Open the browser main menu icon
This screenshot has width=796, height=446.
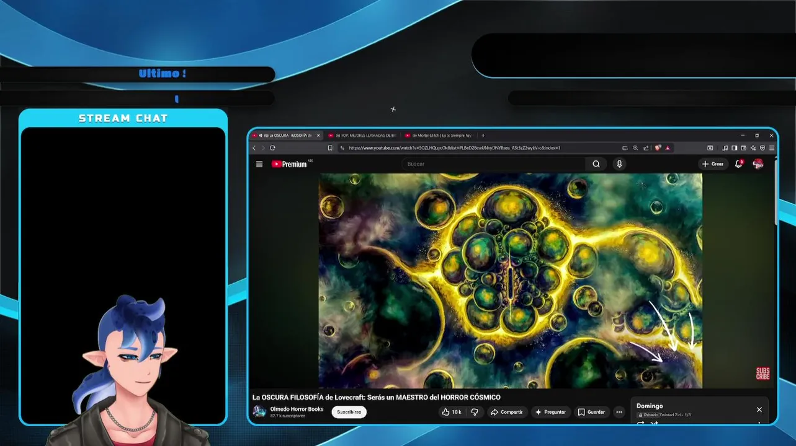772,148
